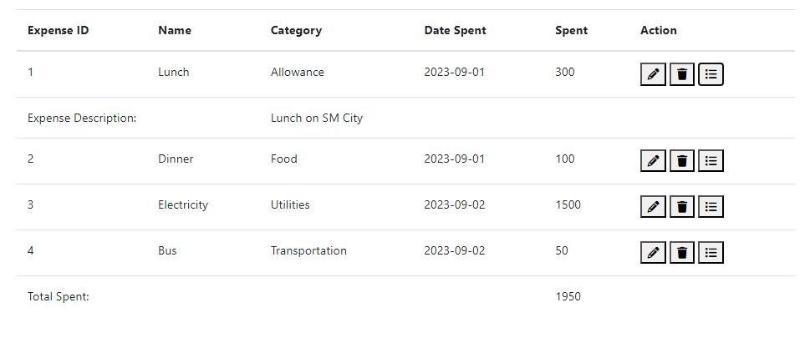Edit the Dinner expense pencil icon
The image size is (810, 343).
653,161
